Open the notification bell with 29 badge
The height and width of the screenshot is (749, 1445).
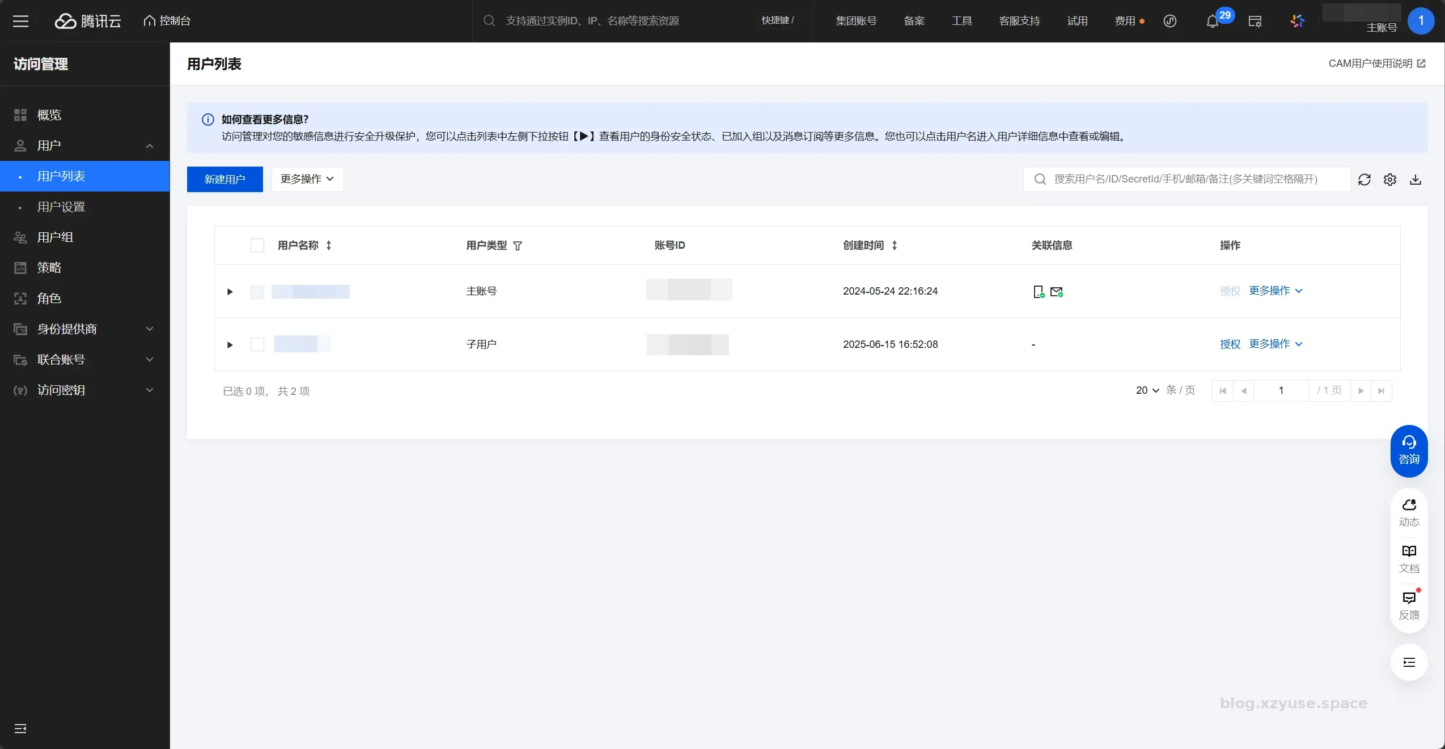(1212, 22)
